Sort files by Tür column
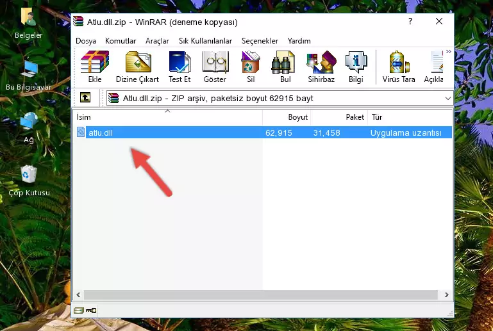Image resolution: width=493 pixels, height=331 pixels. [x=410, y=117]
